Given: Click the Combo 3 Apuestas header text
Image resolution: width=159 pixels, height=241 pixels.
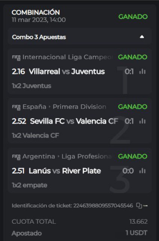Looking at the screenshot, I should click(39, 37).
